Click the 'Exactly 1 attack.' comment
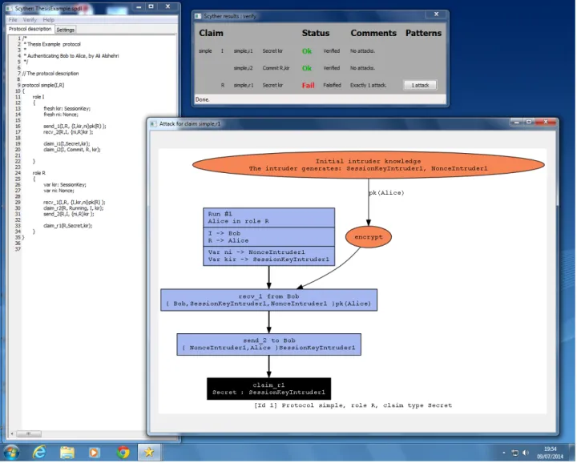The width and height of the screenshot is (577, 463). click(369, 86)
